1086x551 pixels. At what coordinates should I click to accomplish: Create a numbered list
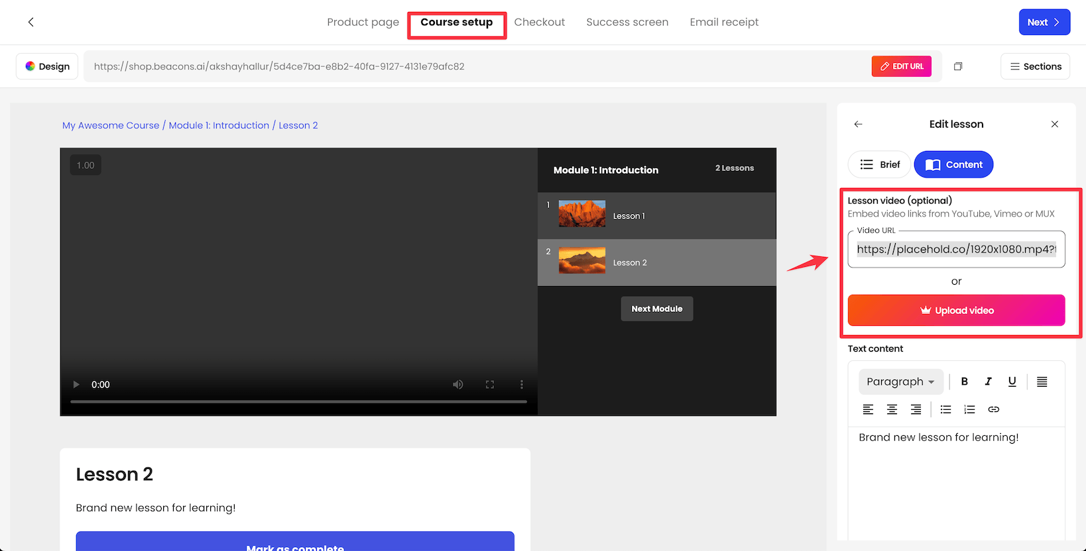[x=969, y=409]
